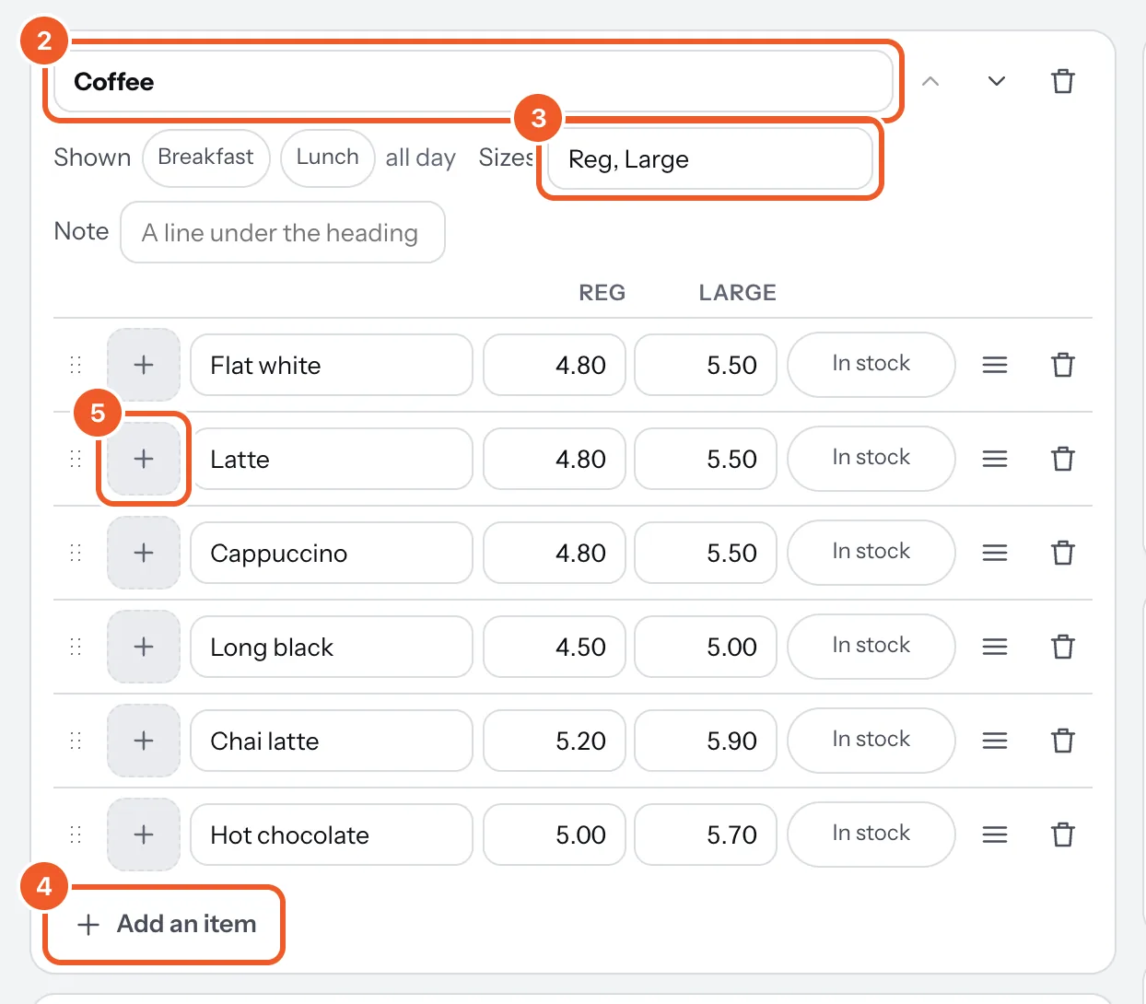
Task: Grab the Hot chocolate drag handle
Action: [76, 835]
